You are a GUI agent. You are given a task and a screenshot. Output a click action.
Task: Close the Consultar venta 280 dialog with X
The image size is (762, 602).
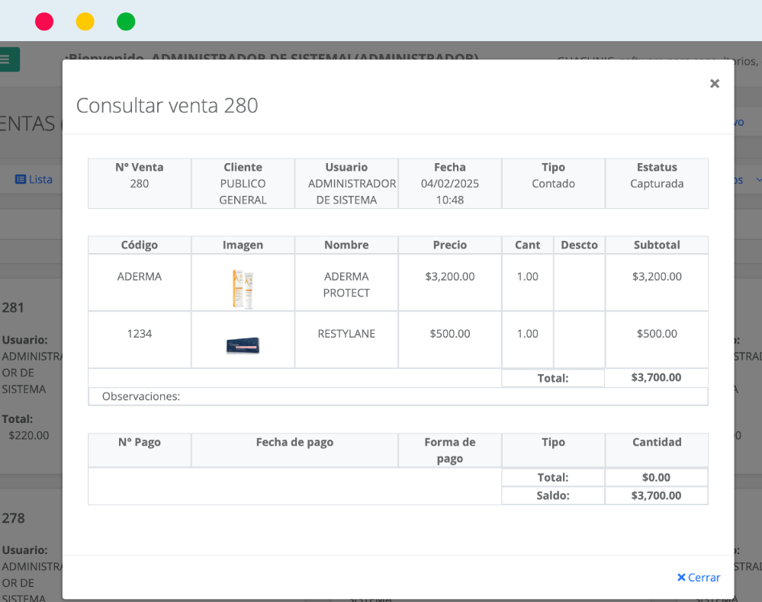714,84
